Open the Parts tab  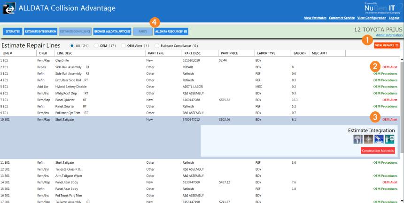point(143,31)
